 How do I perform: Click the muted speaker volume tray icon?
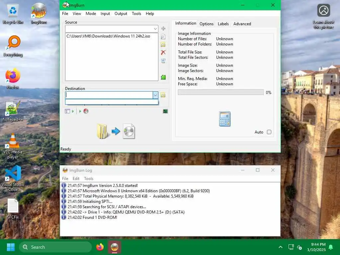pyautogui.click(x=299, y=247)
